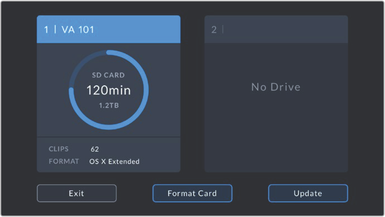This screenshot has width=385, height=217.
Task: Tap the SD CARD label
Action: [x=108, y=75]
